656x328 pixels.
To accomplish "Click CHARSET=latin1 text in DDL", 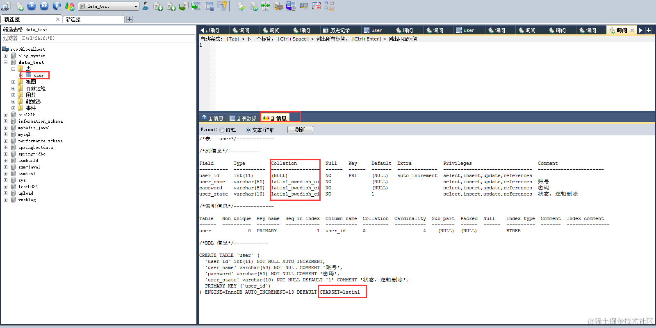I will tap(339, 292).
